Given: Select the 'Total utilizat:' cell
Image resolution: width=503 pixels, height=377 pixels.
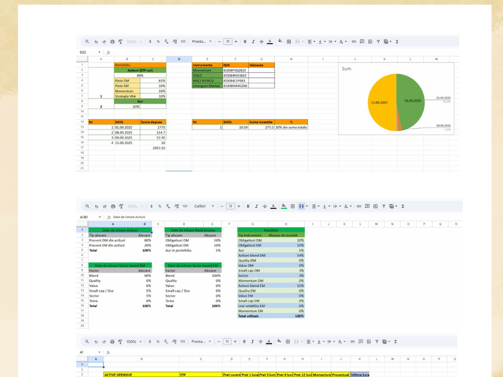Looking at the screenshot, I should click(x=253, y=316).
